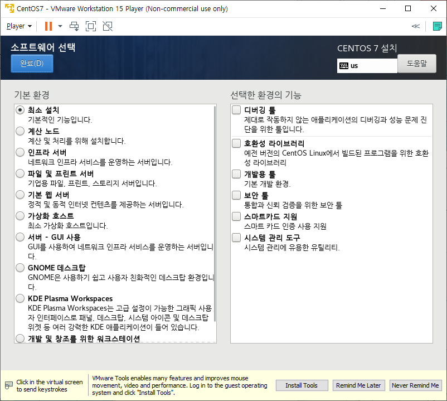Viewport: 447px width, 401px height.
Task: Select KDE Plasma Workspaces environment
Action: [x=20, y=298]
